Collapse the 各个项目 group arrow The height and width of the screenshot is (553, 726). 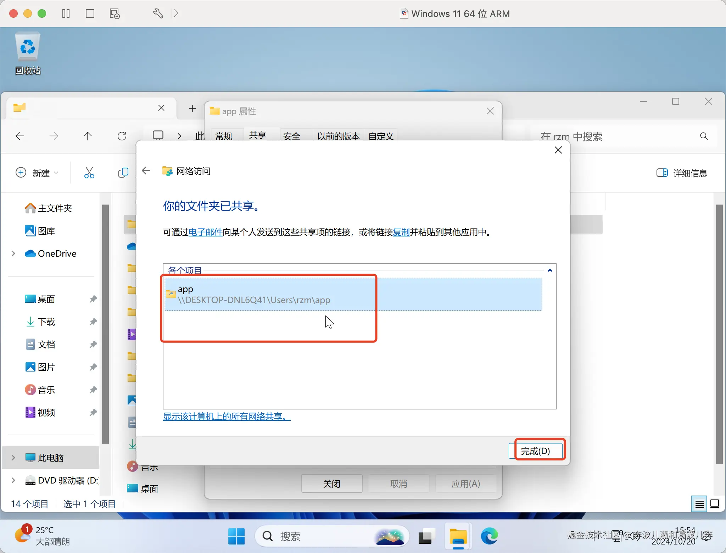pos(550,270)
